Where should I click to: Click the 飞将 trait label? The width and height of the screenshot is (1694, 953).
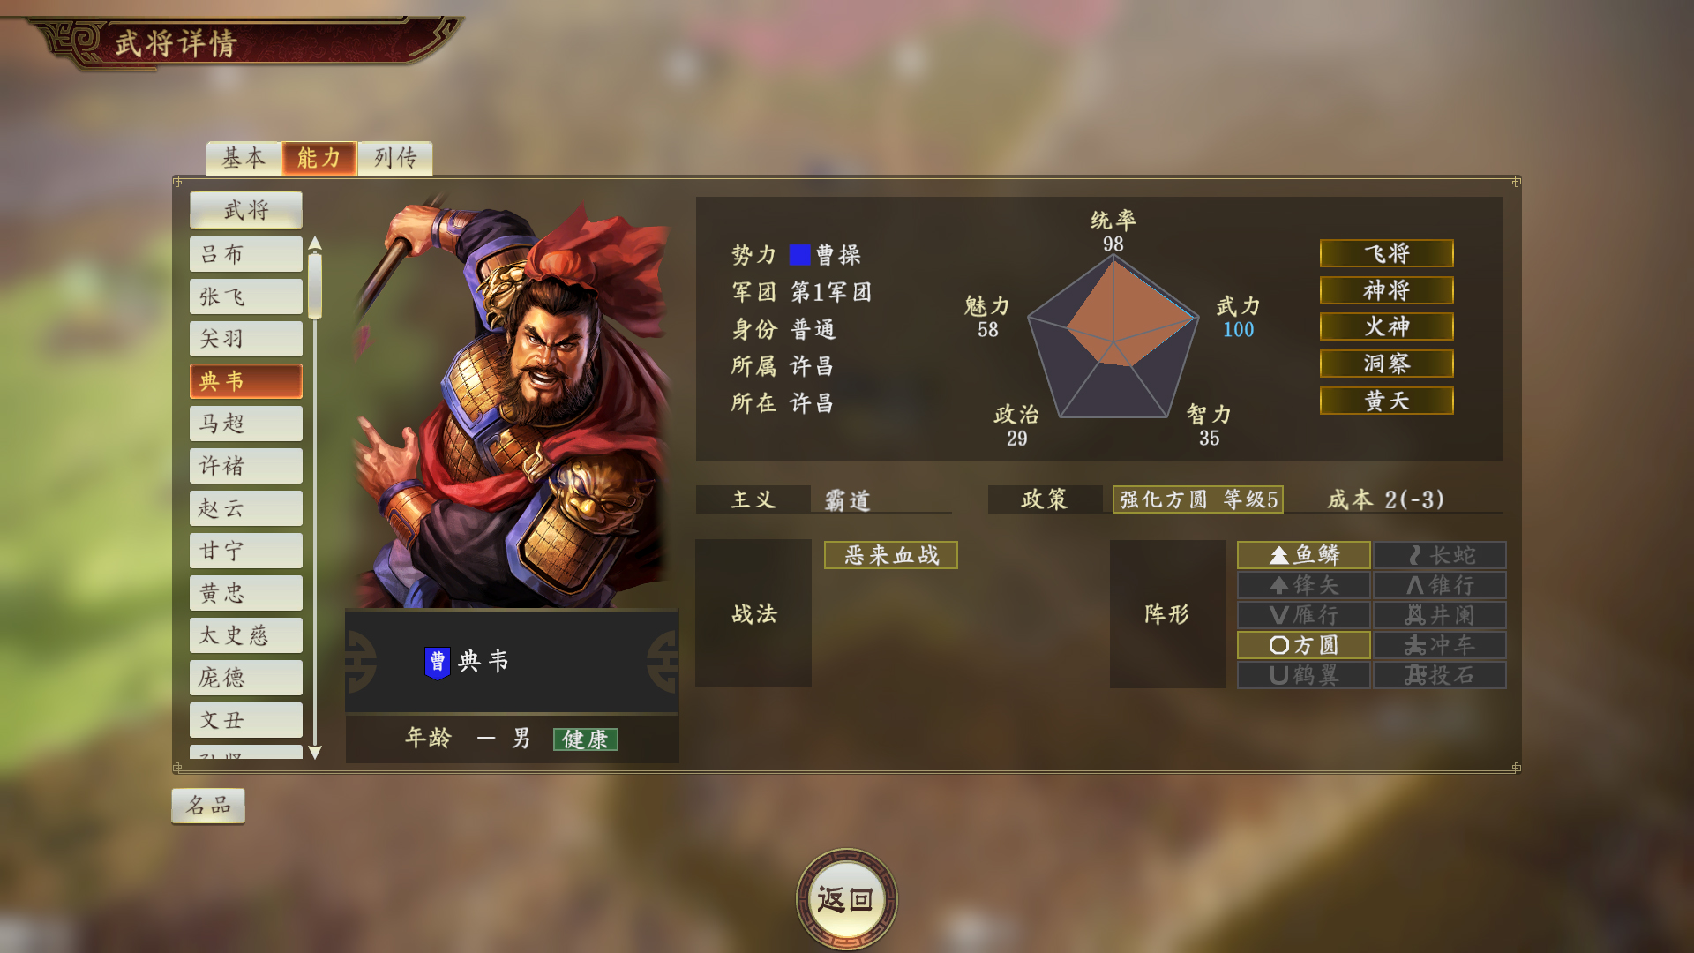point(1387,253)
